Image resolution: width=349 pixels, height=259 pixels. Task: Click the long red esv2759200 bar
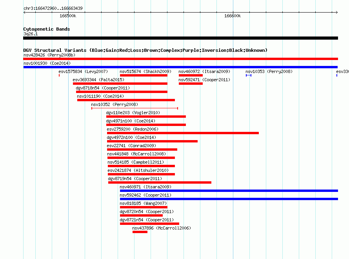(183, 133)
